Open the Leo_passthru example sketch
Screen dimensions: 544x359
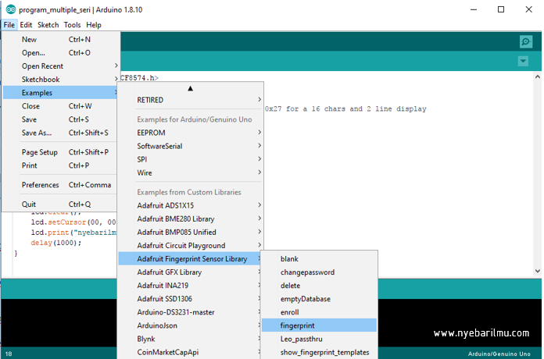[x=319, y=339]
